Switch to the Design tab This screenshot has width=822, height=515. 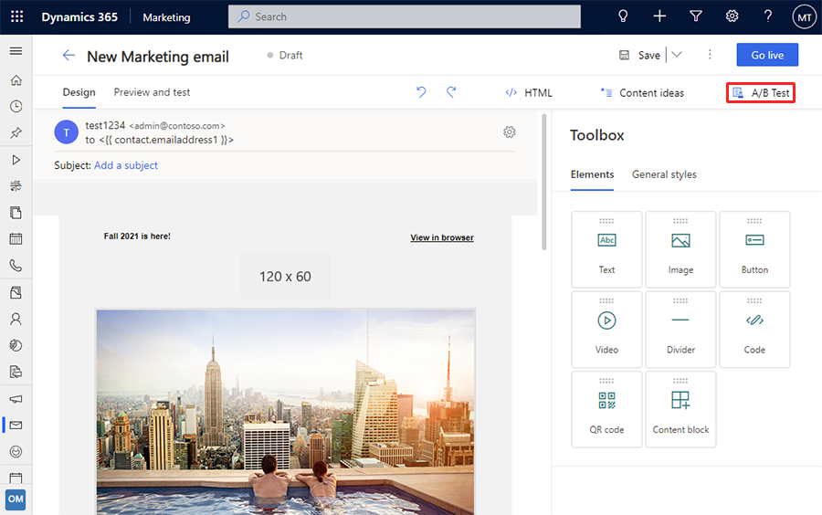pyautogui.click(x=79, y=92)
